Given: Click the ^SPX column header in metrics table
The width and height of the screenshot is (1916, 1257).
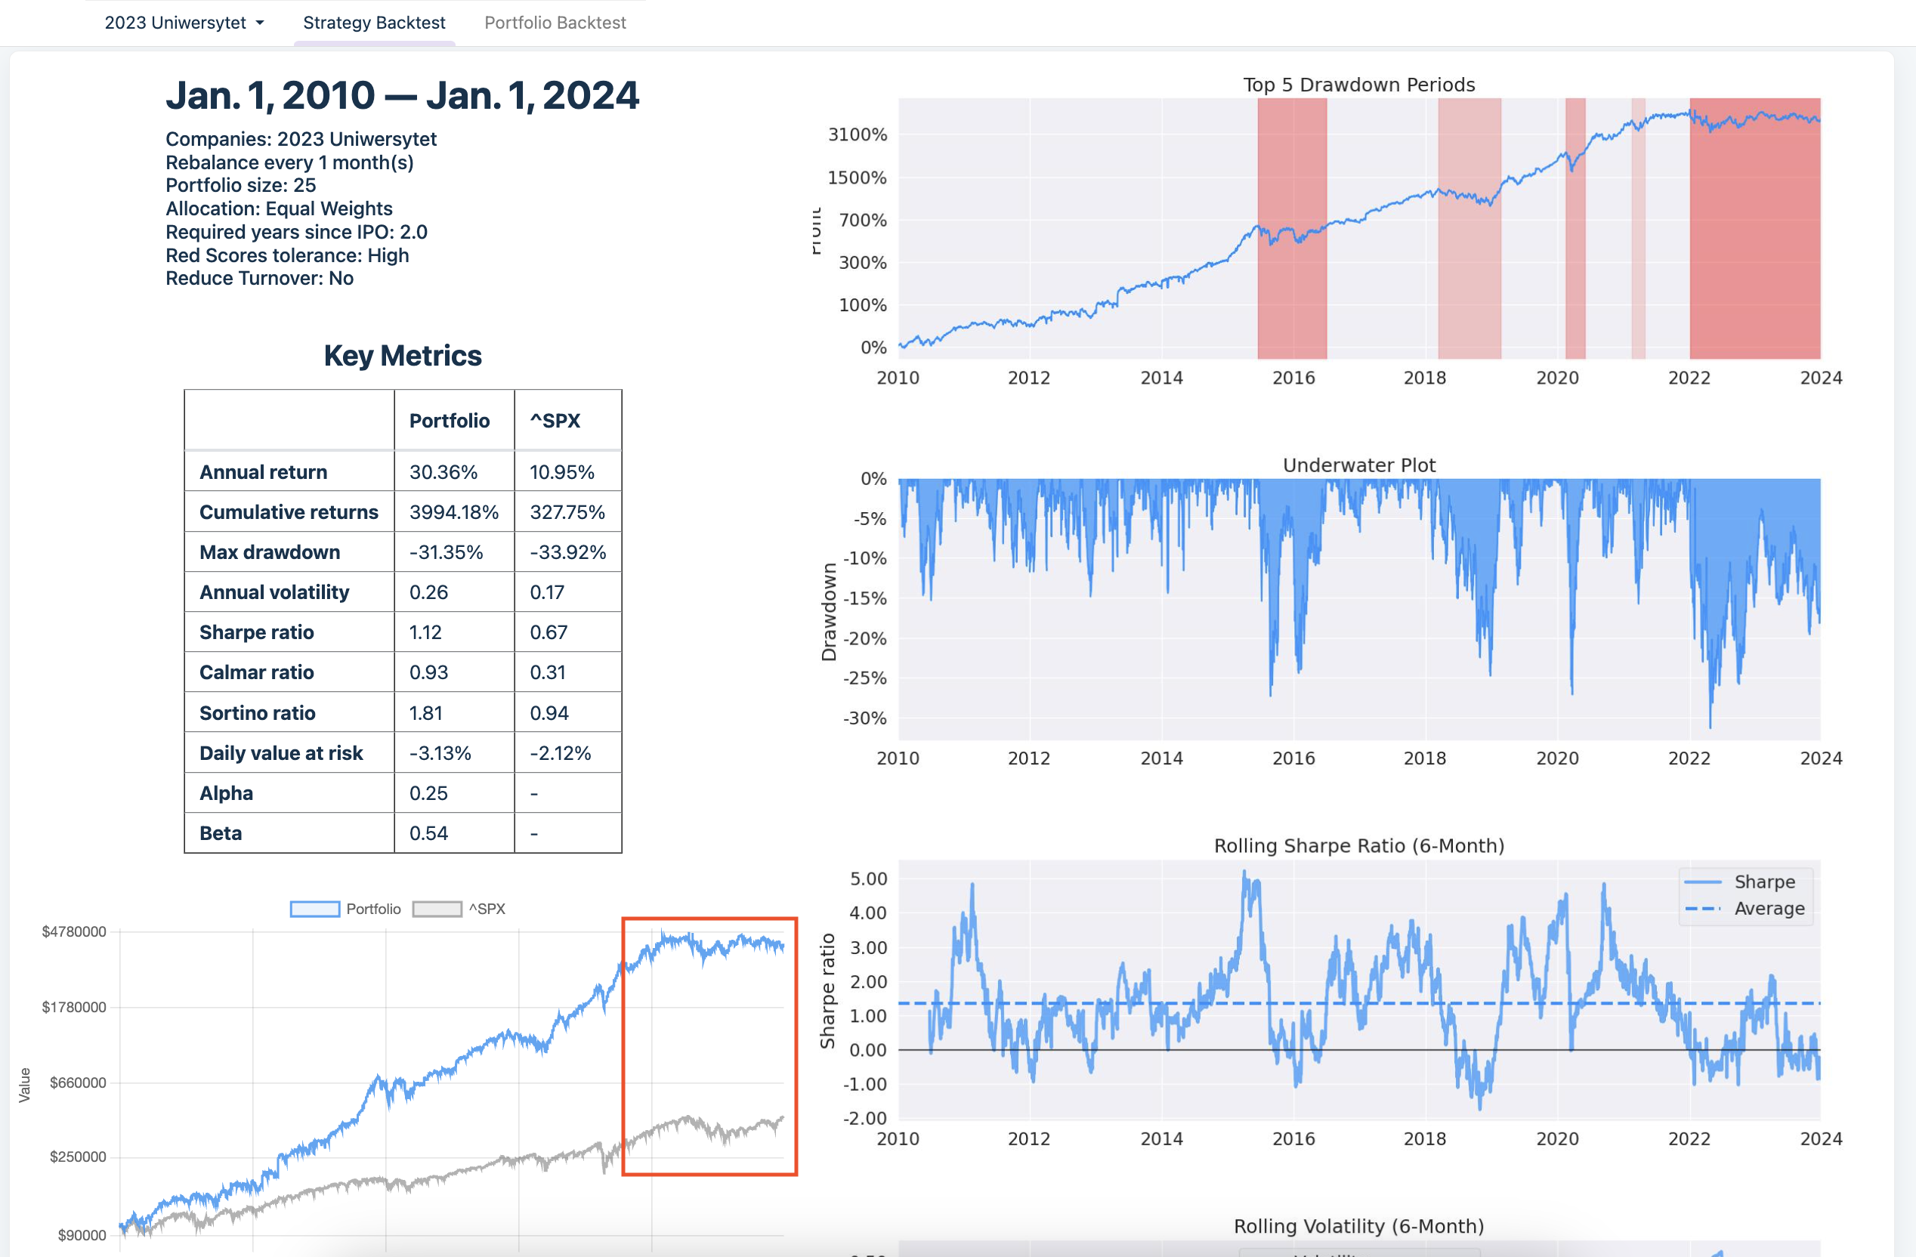Looking at the screenshot, I should point(555,421).
